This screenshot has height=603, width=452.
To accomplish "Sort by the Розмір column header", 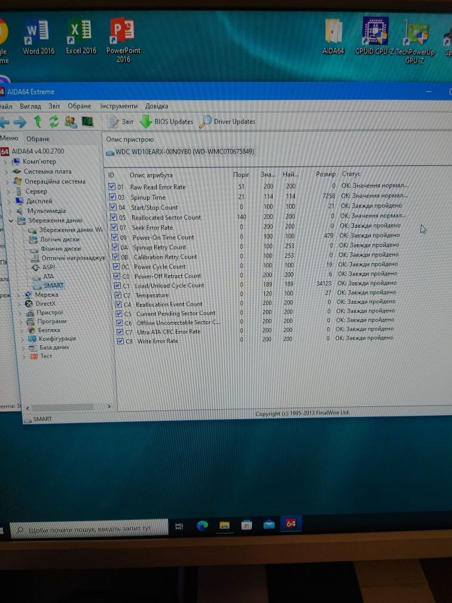I will [x=325, y=174].
